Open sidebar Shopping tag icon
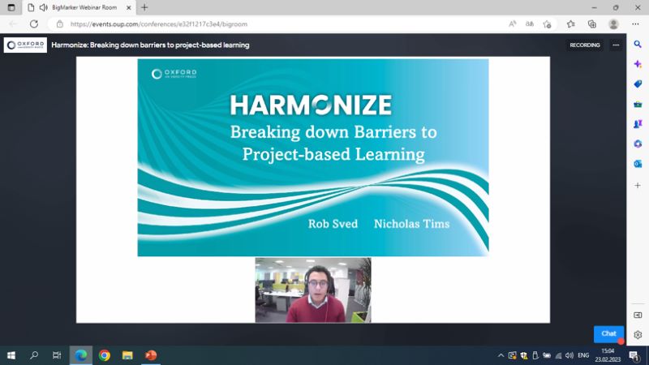This screenshot has width=649, height=365. click(x=638, y=84)
